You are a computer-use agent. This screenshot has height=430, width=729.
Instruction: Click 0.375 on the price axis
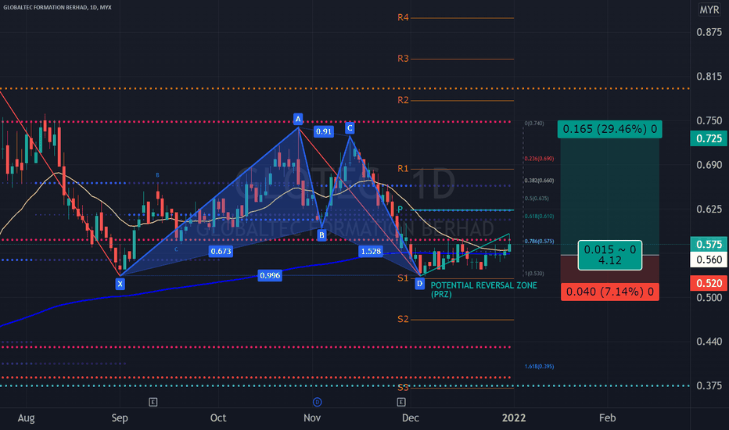pos(709,386)
